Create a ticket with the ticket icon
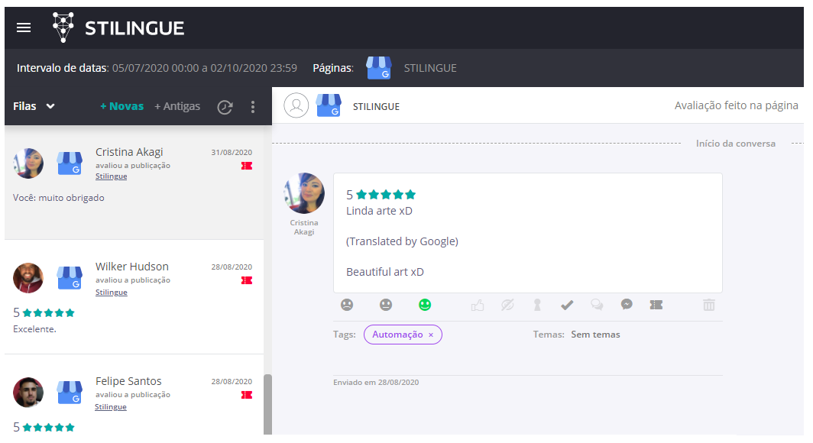 click(x=656, y=305)
